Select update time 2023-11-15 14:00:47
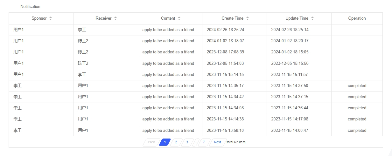 (290, 131)
